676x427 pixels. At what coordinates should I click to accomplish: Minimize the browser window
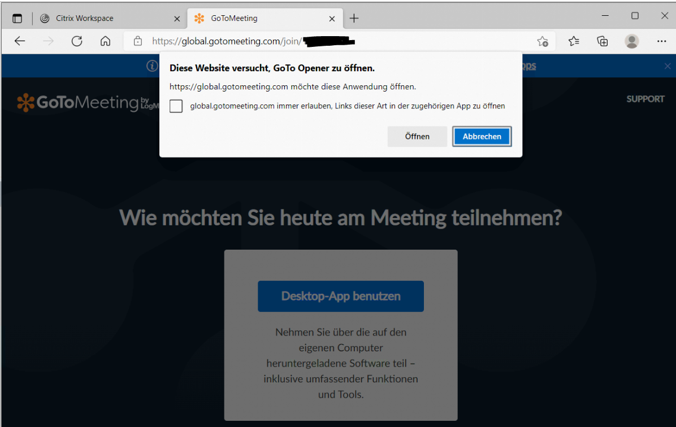point(605,16)
